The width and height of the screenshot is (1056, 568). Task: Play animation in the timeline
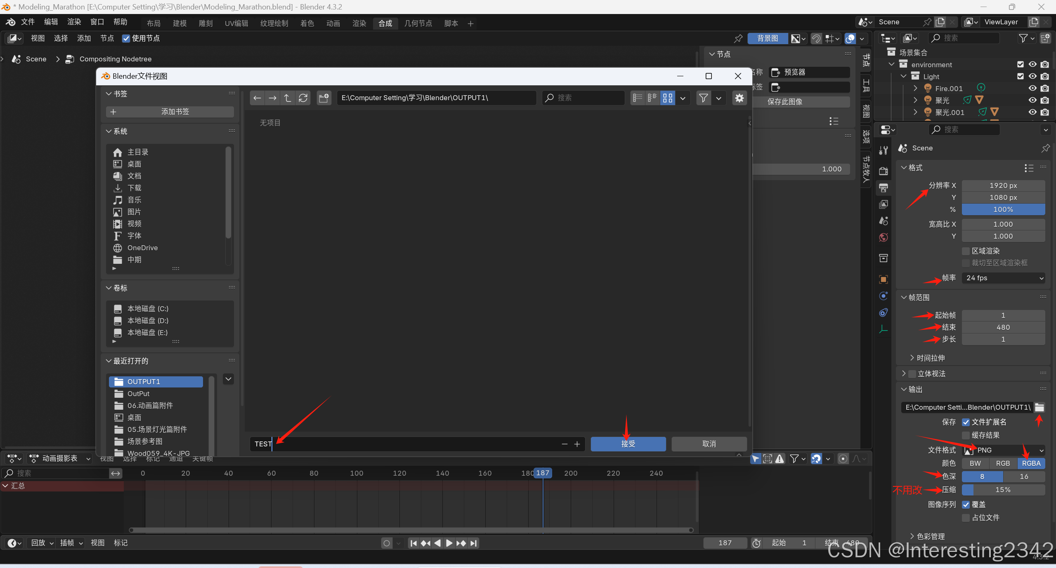(x=449, y=543)
